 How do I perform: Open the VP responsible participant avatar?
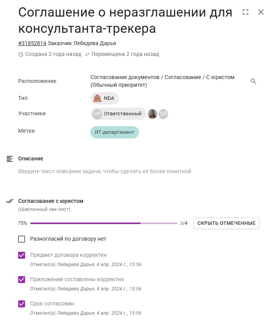tap(98, 114)
